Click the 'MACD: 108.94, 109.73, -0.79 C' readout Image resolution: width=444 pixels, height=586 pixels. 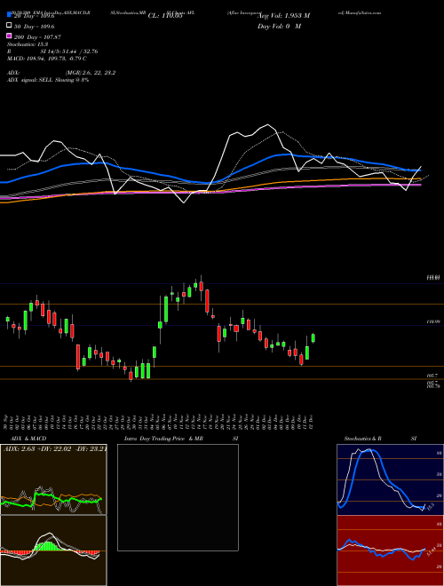(47, 59)
